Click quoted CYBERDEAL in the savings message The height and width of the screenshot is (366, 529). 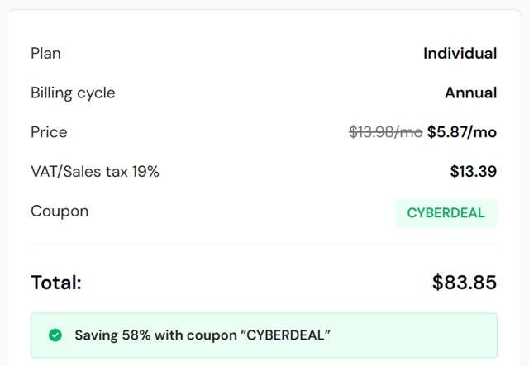coord(285,335)
